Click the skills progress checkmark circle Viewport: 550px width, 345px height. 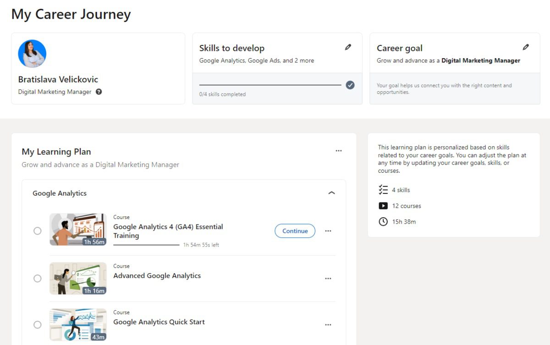[x=350, y=85]
